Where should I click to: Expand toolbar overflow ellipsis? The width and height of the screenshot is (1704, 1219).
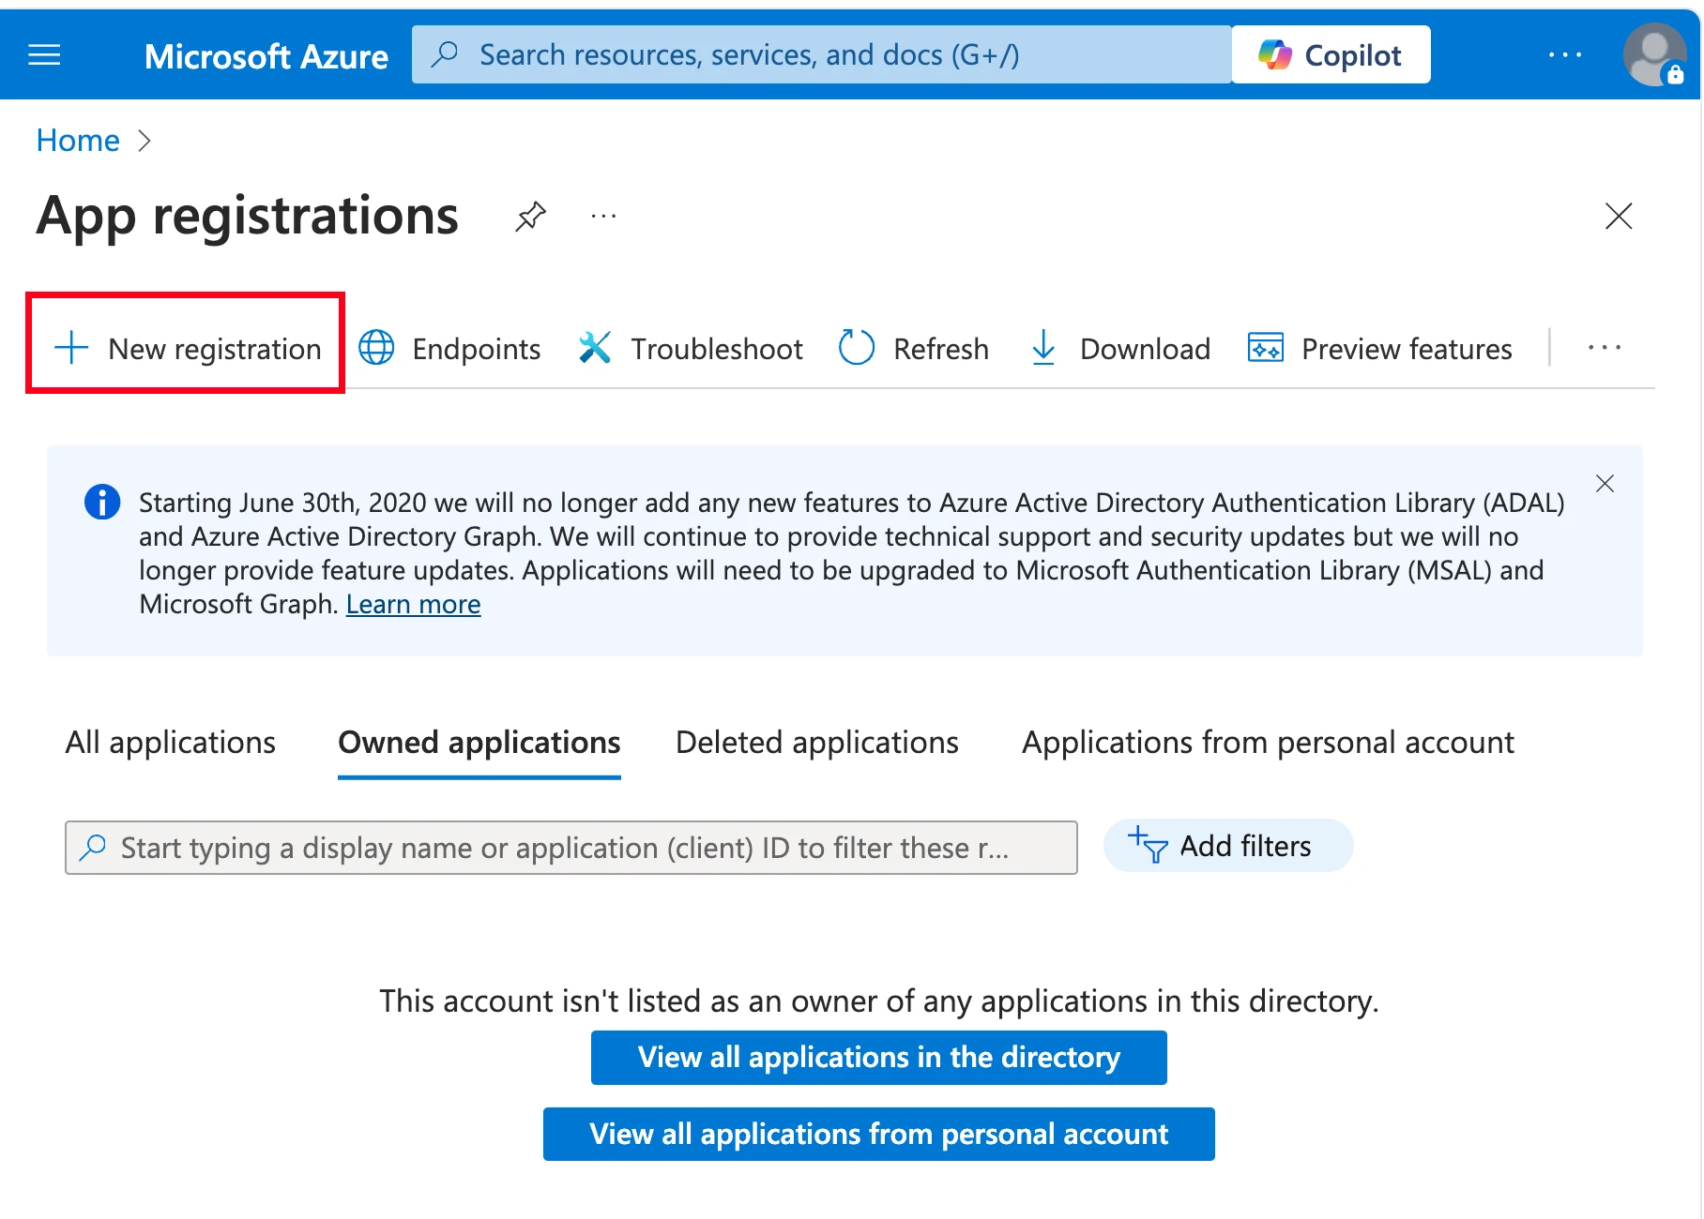1604,348
